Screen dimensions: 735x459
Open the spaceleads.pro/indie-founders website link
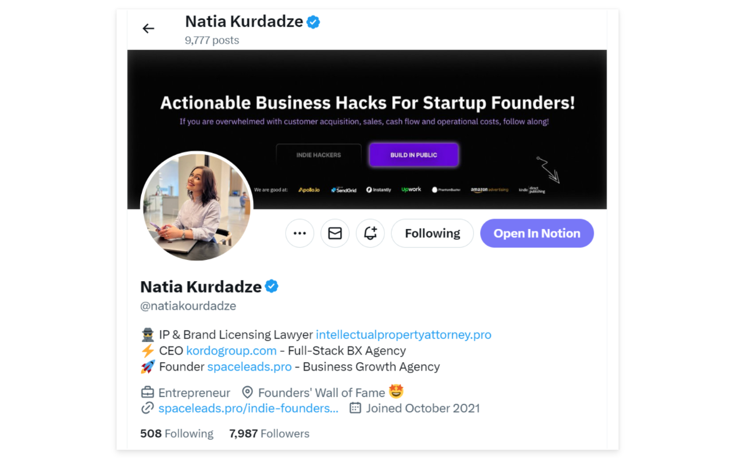248,409
